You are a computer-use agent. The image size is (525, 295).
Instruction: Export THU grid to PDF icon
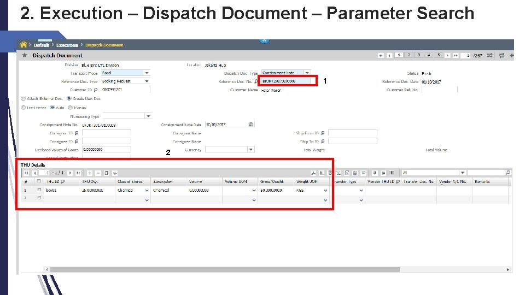tap(313, 173)
